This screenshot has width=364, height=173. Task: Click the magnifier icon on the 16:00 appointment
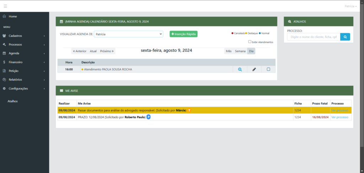[x=240, y=69]
